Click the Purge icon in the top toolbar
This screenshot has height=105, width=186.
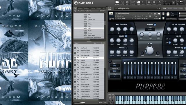point(159,3)
